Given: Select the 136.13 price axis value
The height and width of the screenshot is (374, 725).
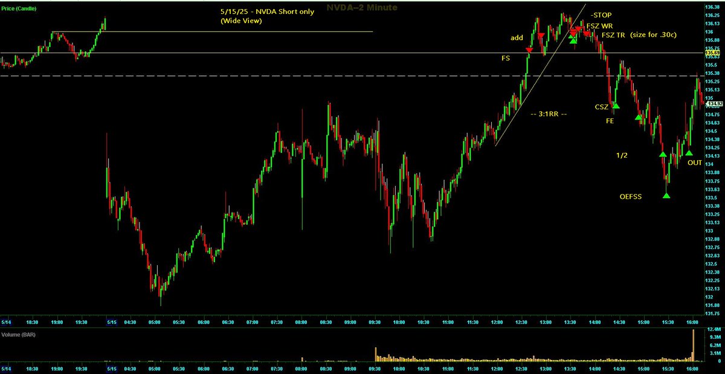Looking at the screenshot, I should [713, 24].
